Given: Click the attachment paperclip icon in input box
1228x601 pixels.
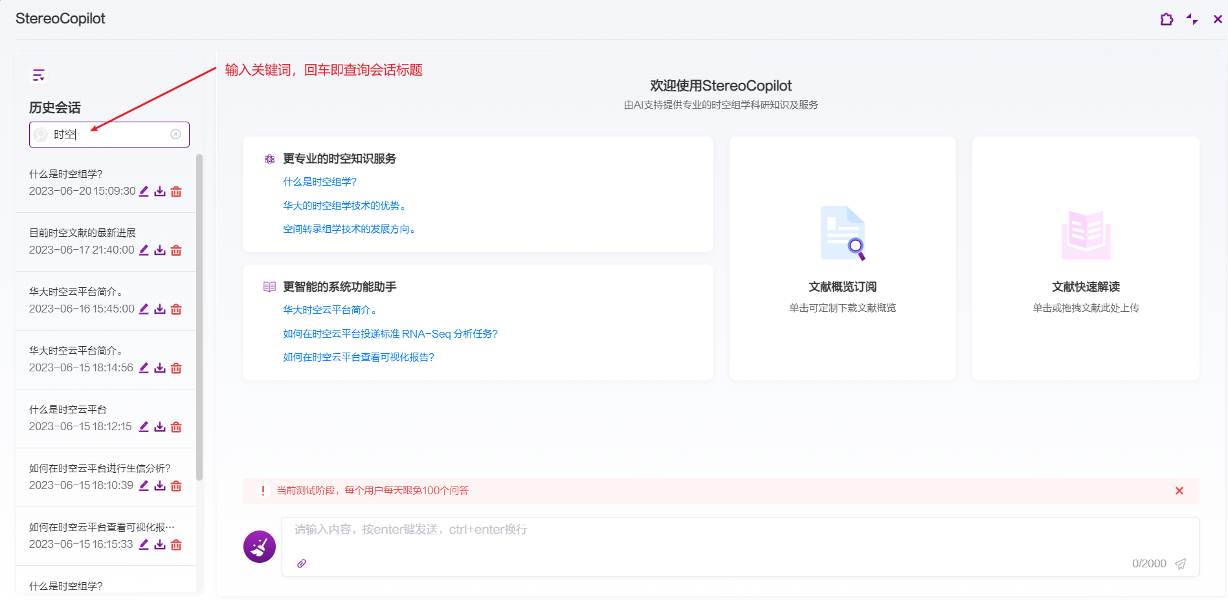Looking at the screenshot, I should pyautogui.click(x=302, y=563).
